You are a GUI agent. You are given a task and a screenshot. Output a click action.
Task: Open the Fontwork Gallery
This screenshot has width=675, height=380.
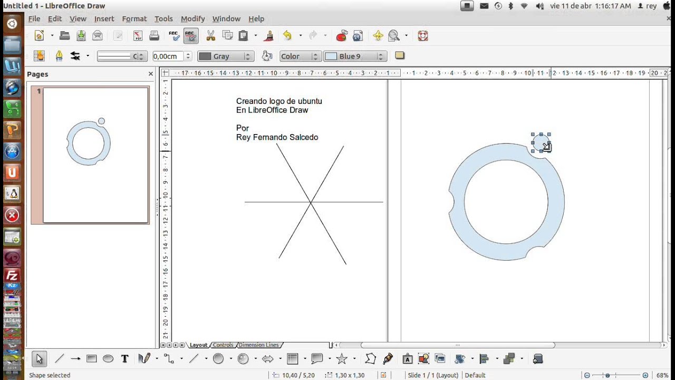pos(407,359)
